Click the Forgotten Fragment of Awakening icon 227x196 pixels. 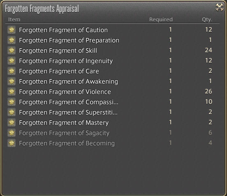click(12, 82)
